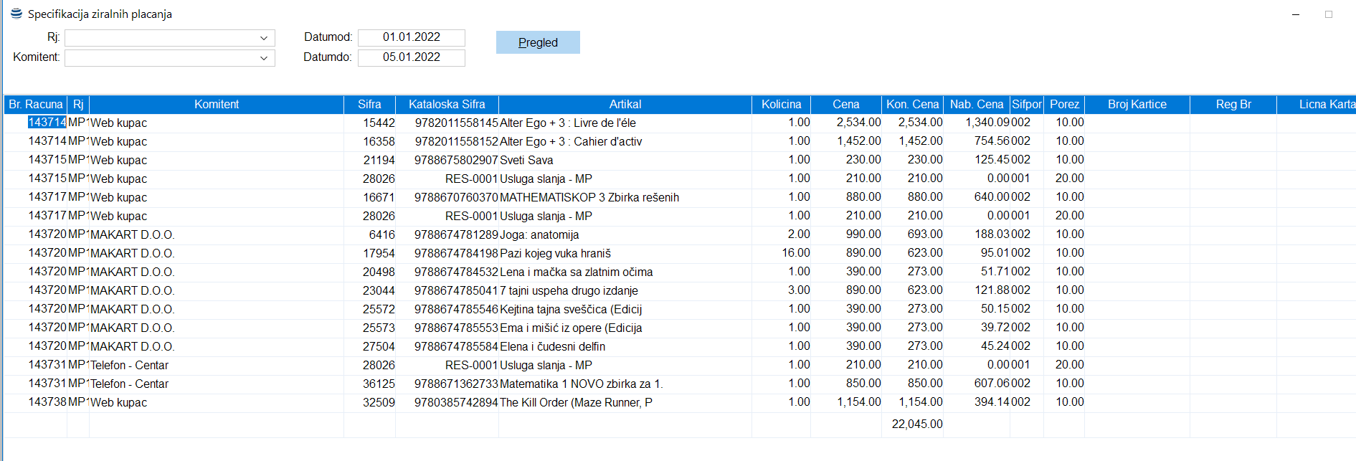Click the Kataloska Sifra column header

pos(446,105)
